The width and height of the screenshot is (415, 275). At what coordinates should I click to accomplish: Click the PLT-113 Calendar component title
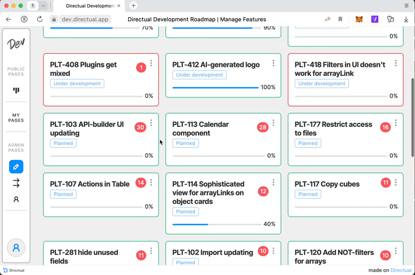[200, 129]
